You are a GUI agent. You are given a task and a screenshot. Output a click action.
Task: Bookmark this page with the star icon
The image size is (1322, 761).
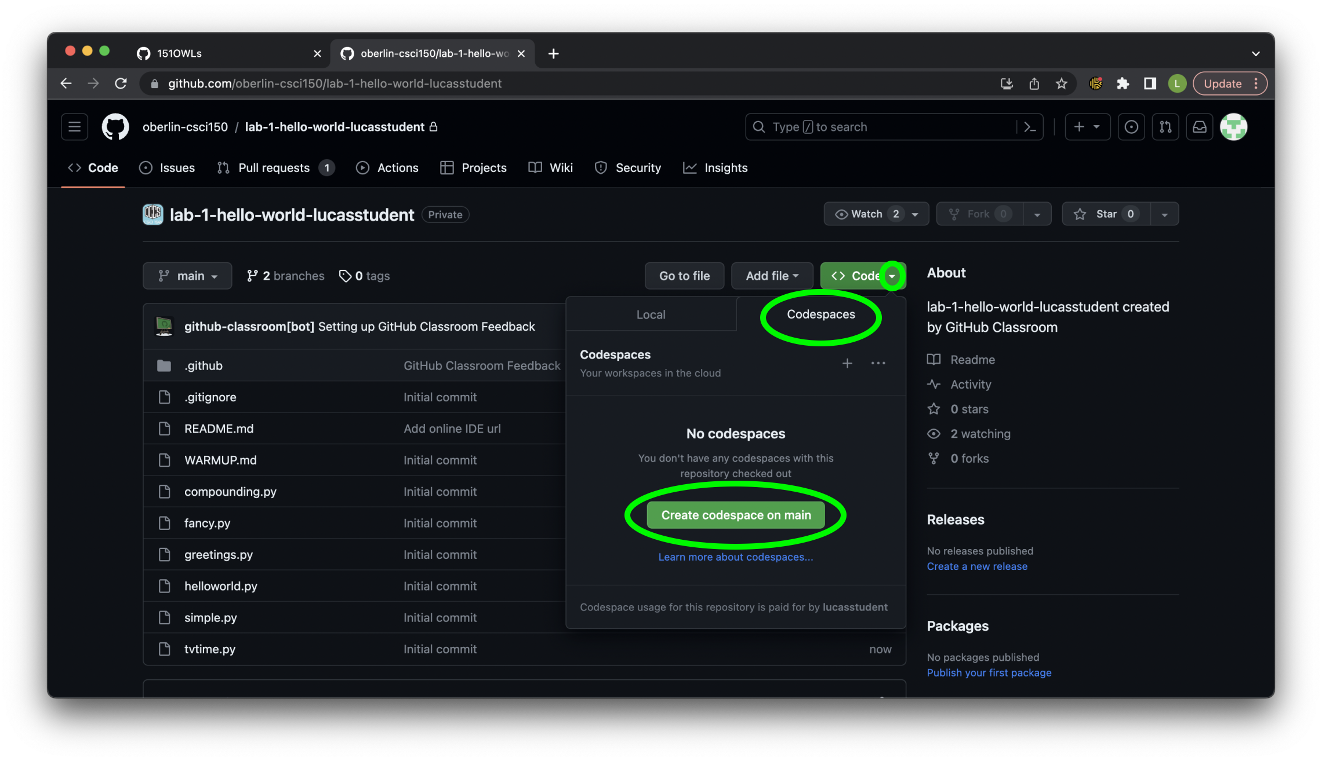(x=1062, y=83)
